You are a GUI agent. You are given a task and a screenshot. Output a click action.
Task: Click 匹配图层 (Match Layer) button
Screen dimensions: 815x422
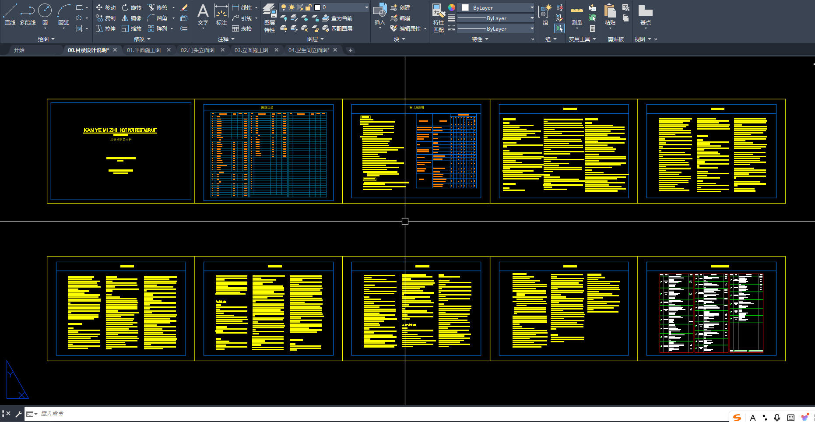click(x=337, y=28)
